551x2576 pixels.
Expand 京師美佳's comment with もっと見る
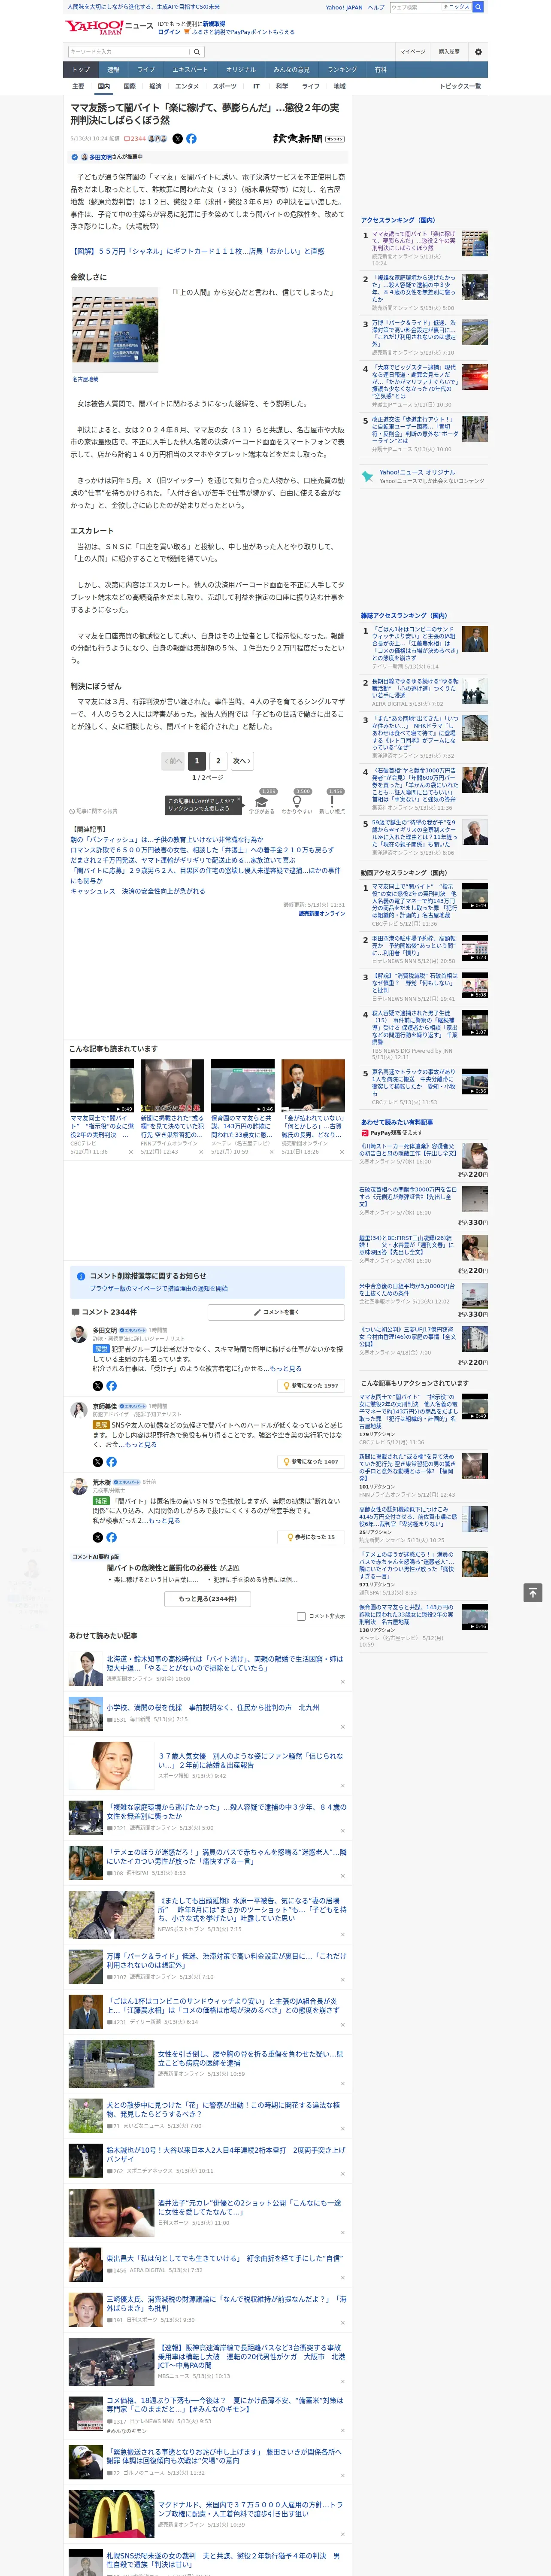tap(141, 1445)
